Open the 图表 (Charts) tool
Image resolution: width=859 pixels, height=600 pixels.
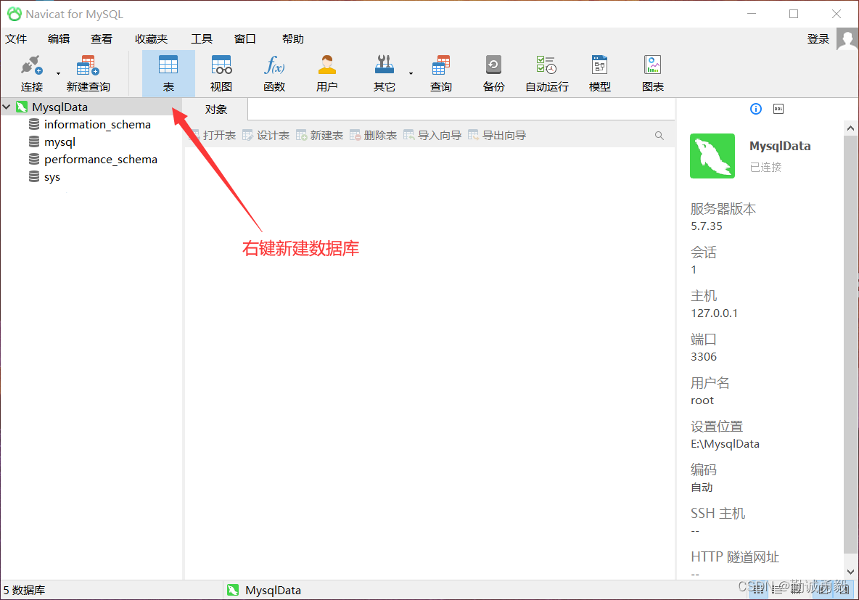coord(652,73)
